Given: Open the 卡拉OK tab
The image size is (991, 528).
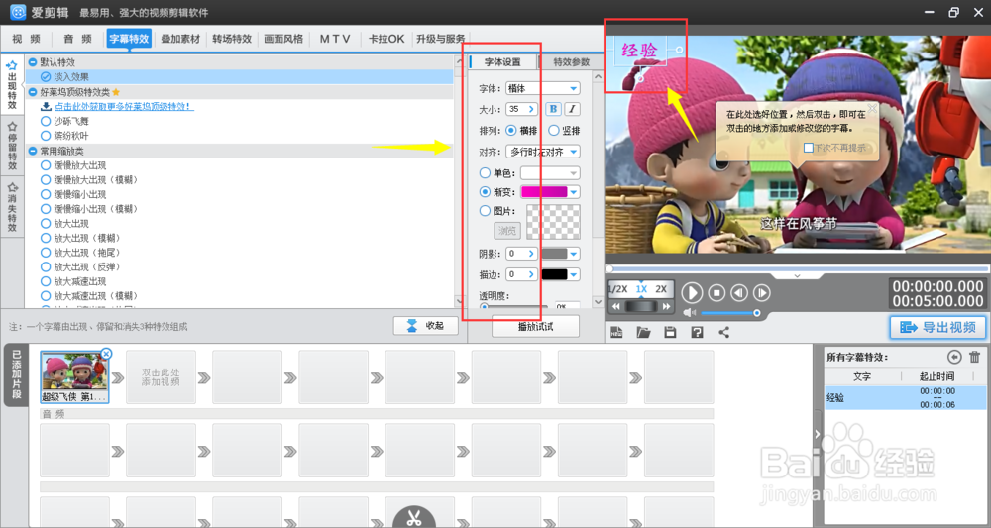Looking at the screenshot, I should click(386, 39).
